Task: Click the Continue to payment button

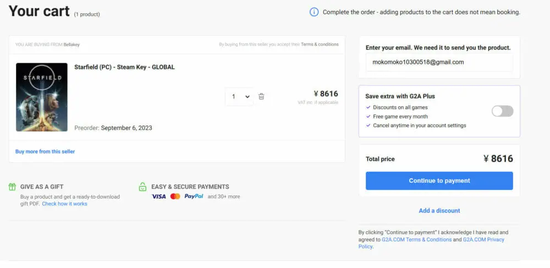Action: (x=439, y=181)
